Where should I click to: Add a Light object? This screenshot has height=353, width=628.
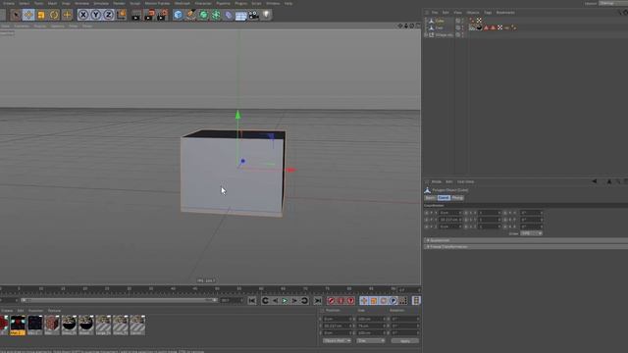click(266, 16)
